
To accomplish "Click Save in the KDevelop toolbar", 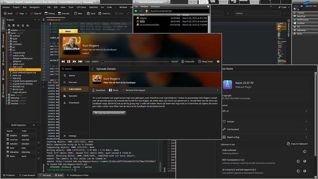I will pos(91,13).
